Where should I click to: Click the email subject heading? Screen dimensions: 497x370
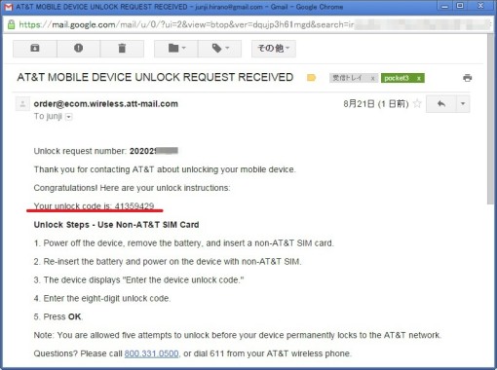(x=155, y=77)
